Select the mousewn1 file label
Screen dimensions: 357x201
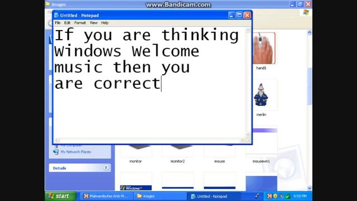tap(261, 161)
